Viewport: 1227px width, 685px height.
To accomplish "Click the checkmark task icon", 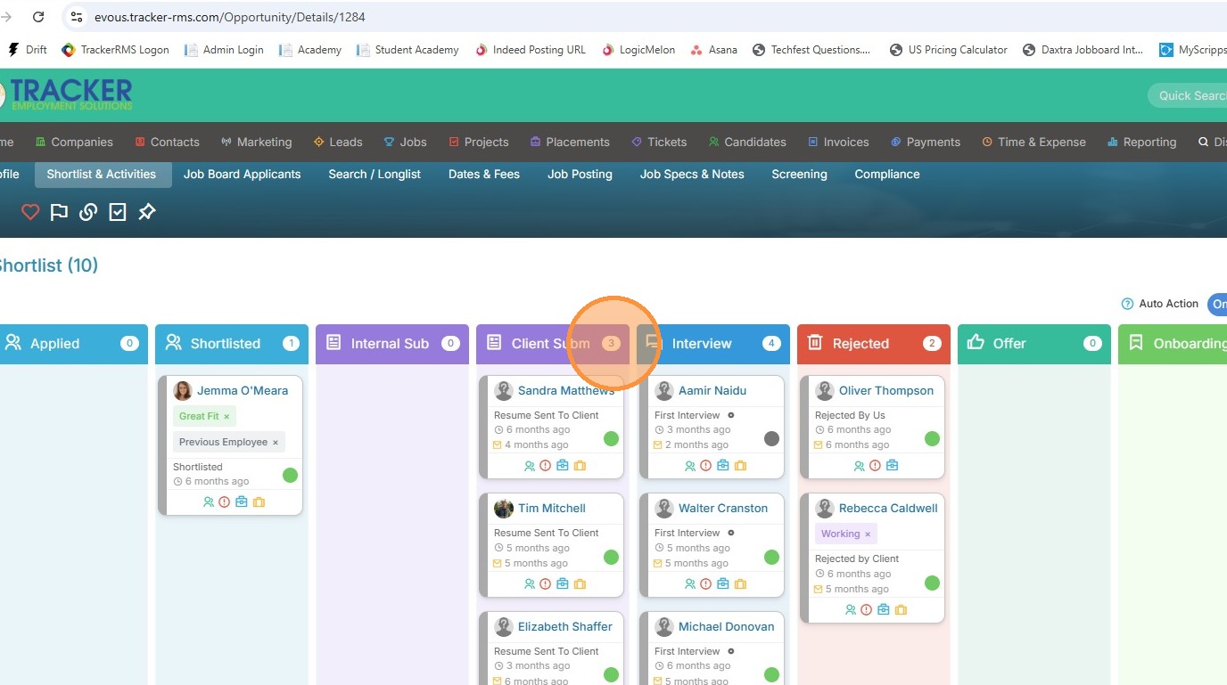I will pos(118,212).
